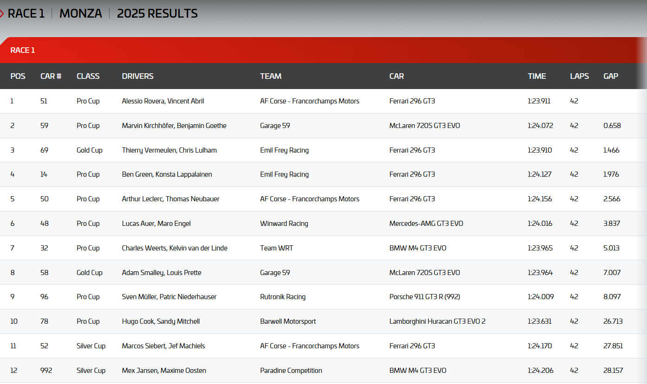The height and width of the screenshot is (384, 647).
Task: Click drivers Arthur Leclerc, Thomas Neubauer
Action: pos(170,199)
